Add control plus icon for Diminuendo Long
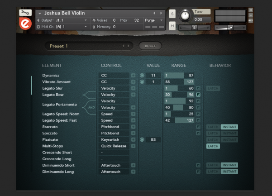 tap(133, 172)
